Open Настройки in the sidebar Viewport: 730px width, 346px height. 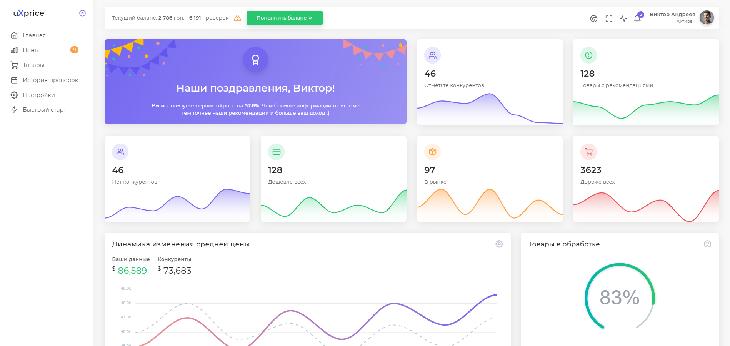click(x=38, y=95)
